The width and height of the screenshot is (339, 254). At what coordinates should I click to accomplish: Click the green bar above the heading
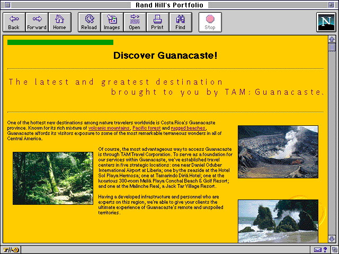coord(60,42)
